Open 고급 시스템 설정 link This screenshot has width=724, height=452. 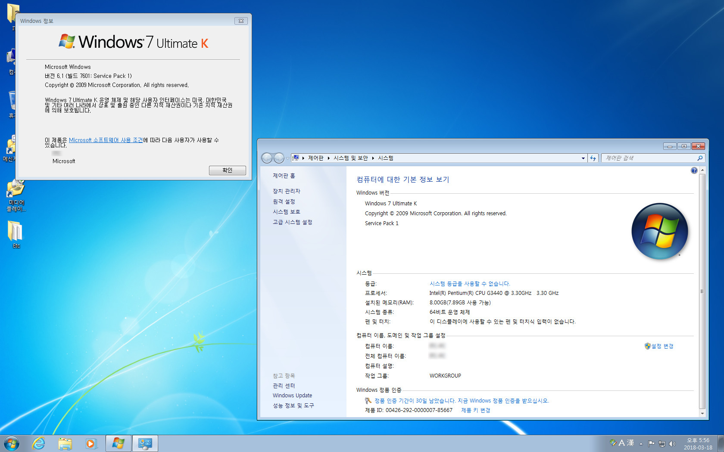point(292,222)
